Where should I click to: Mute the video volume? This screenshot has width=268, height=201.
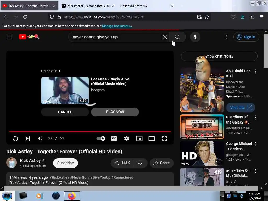tap(40, 138)
